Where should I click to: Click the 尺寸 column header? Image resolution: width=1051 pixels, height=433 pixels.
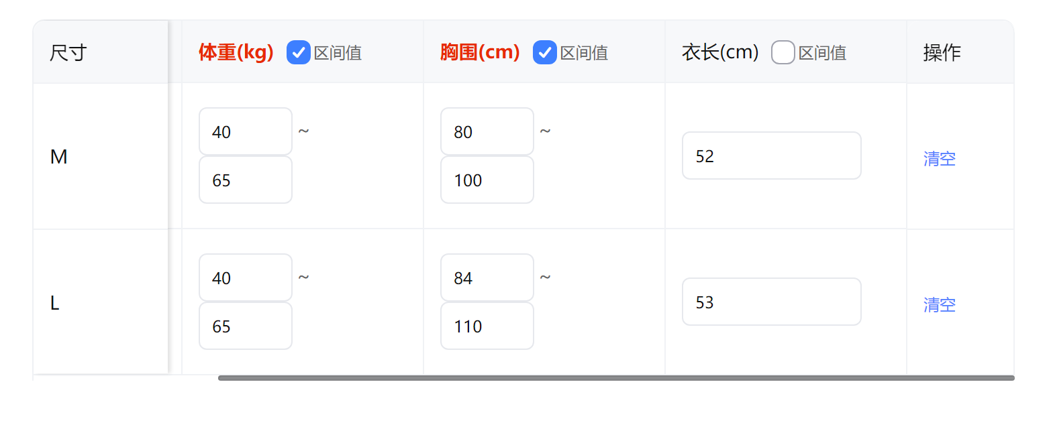(x=68, y=52)
